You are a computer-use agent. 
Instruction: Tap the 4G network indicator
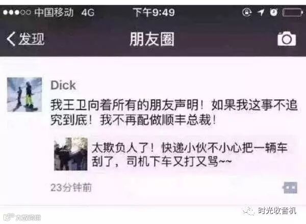[88, 13]
